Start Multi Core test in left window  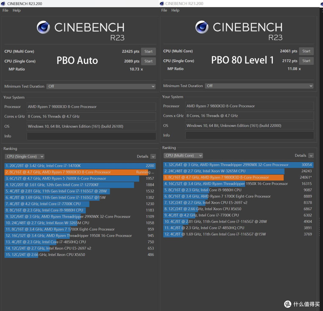(x=148, y=51)
